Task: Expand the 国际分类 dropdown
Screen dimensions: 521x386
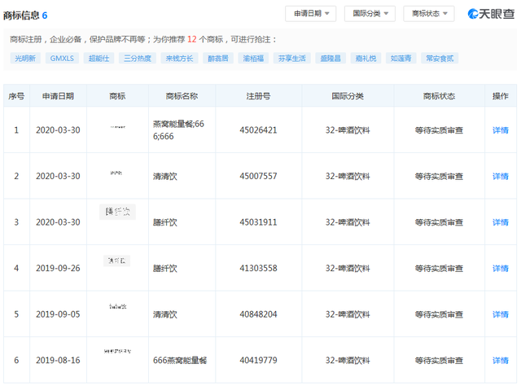Action: click(x=369, y=14)
